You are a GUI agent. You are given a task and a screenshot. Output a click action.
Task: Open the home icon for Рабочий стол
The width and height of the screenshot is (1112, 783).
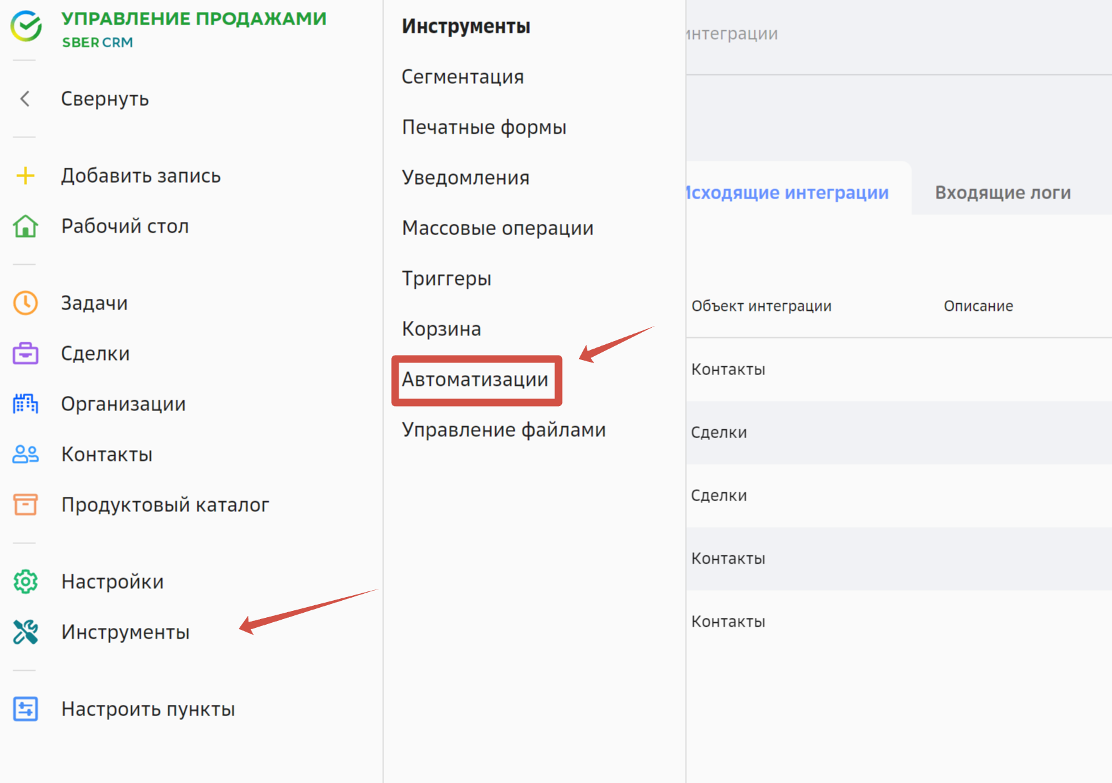[x=25, y=226]
